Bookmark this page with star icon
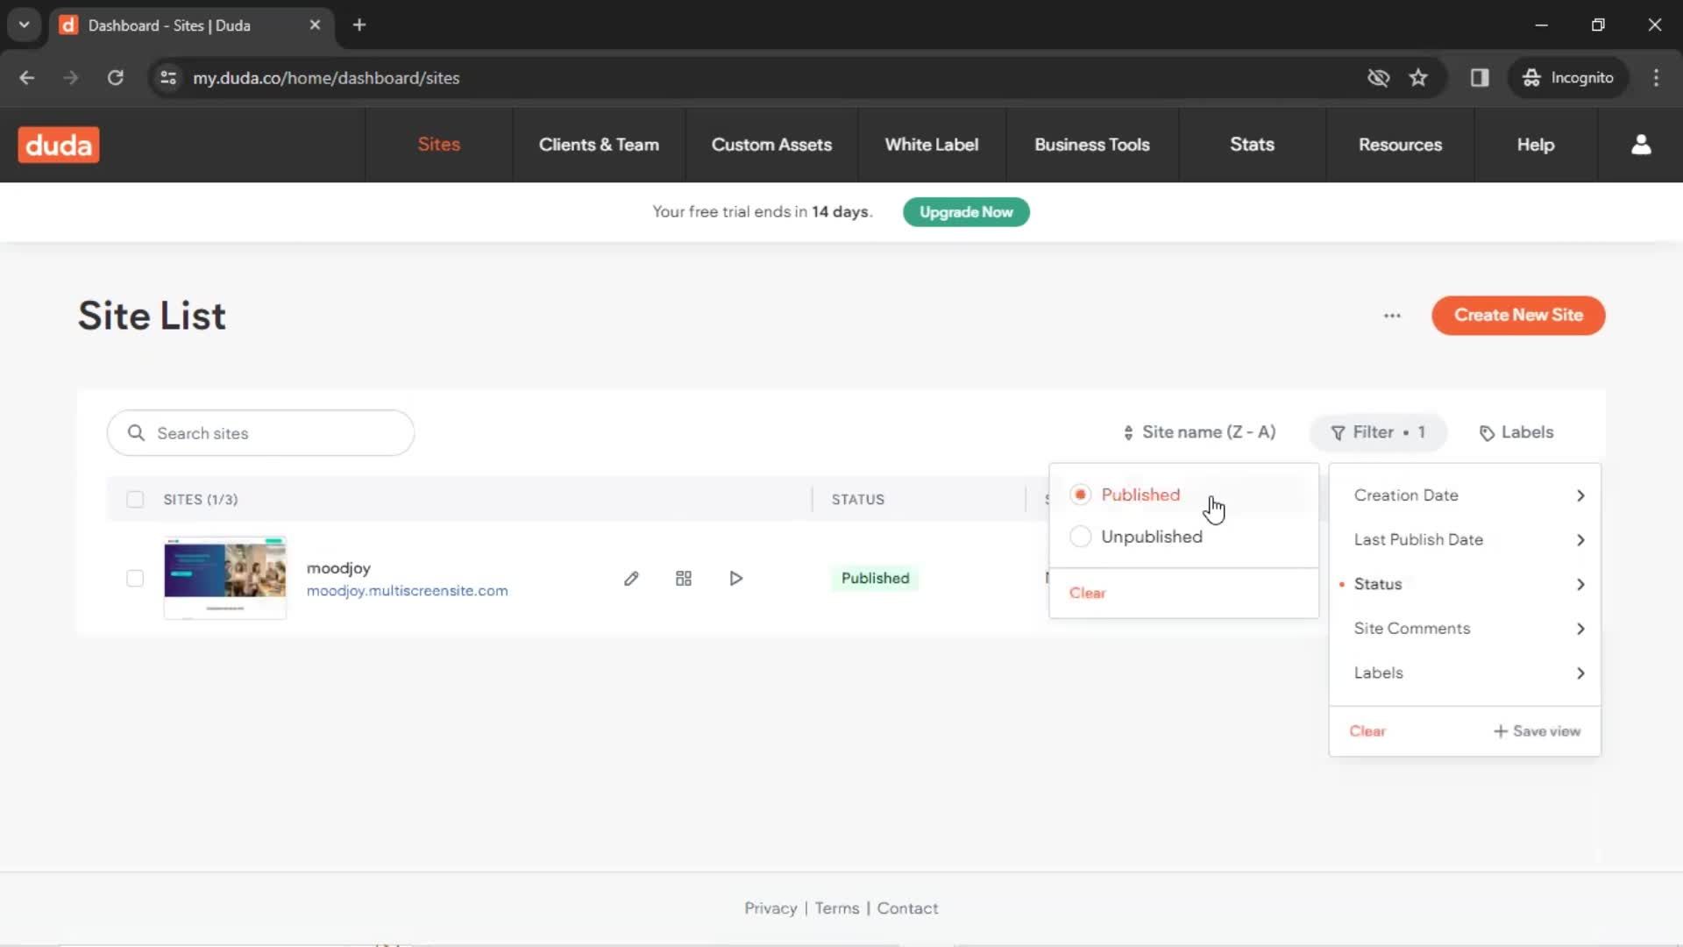The width and height of the screenshot is (1683, 947). [1418, 78]
